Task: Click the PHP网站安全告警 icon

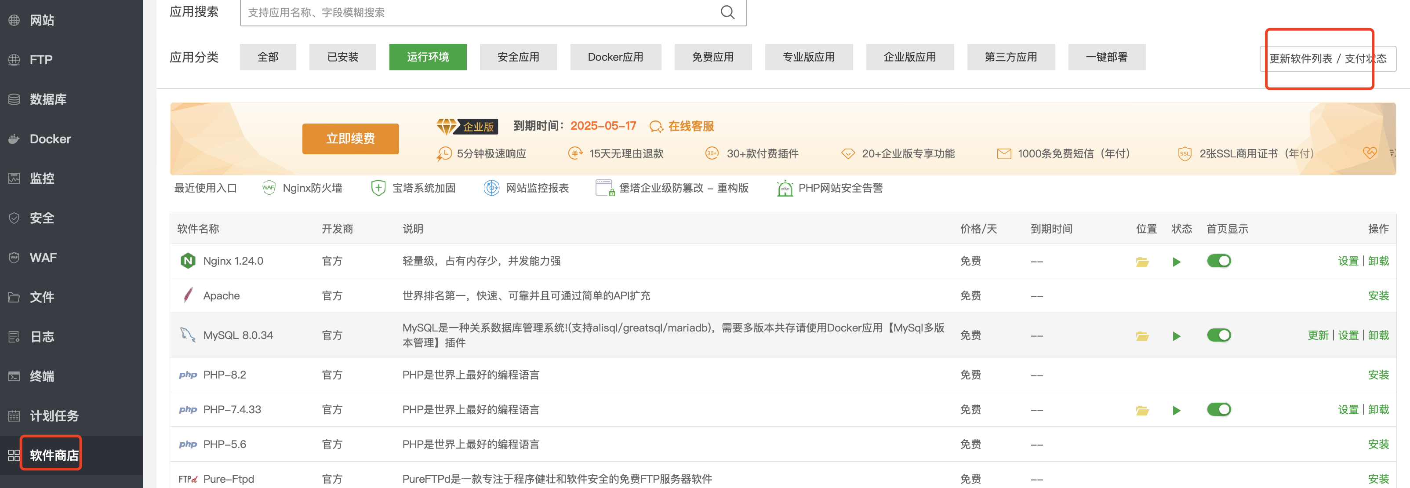Action: (x=785, y=188)
